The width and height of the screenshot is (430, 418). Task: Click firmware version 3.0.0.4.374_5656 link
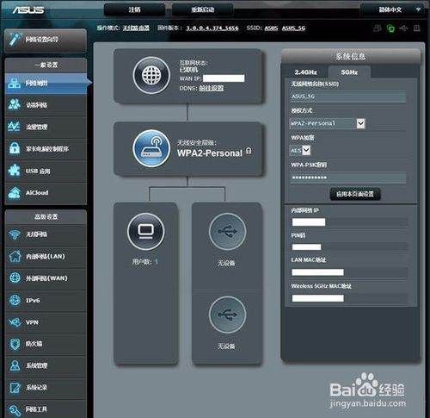[212, 28]
